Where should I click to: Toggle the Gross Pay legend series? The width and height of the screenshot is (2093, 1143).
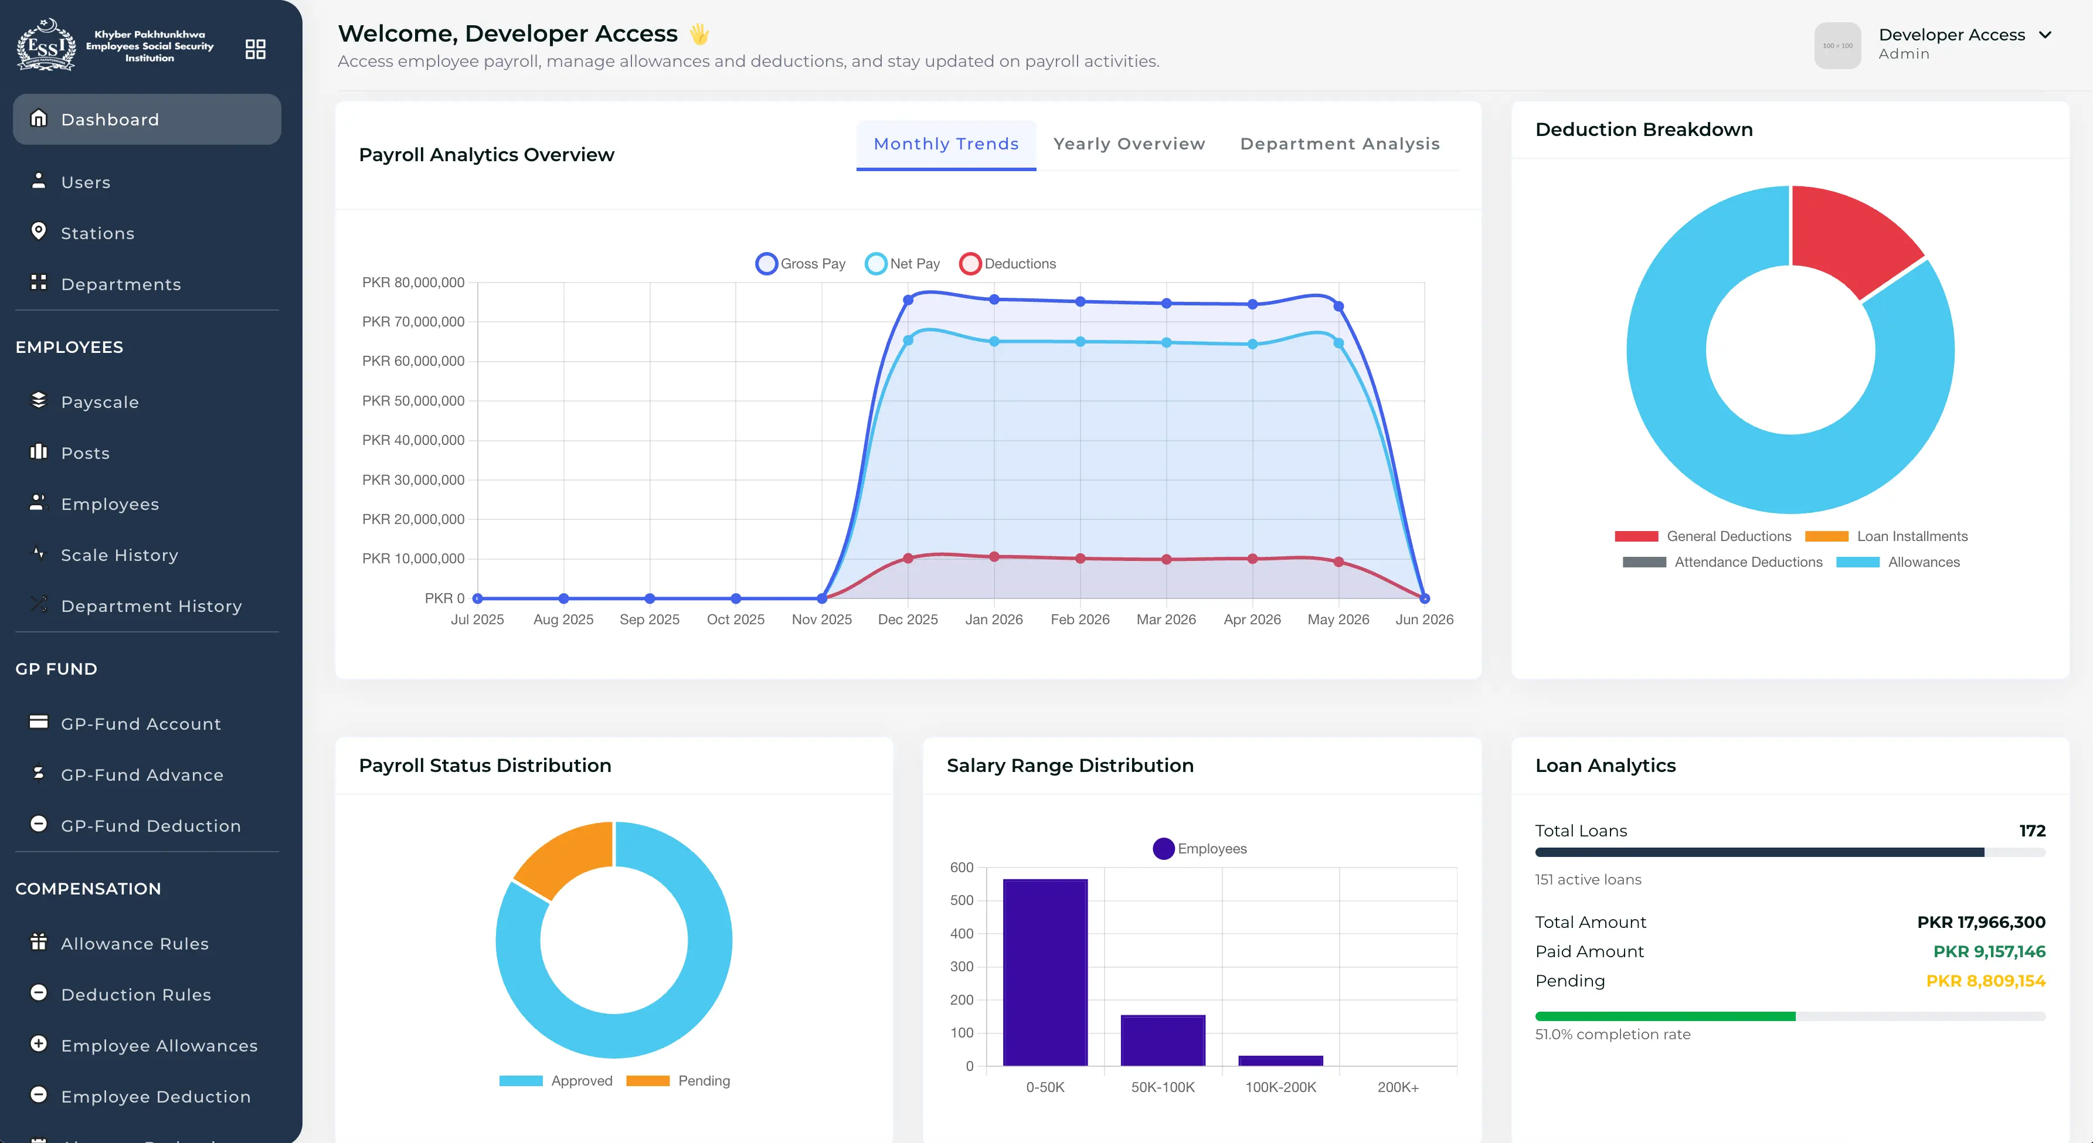800,264
